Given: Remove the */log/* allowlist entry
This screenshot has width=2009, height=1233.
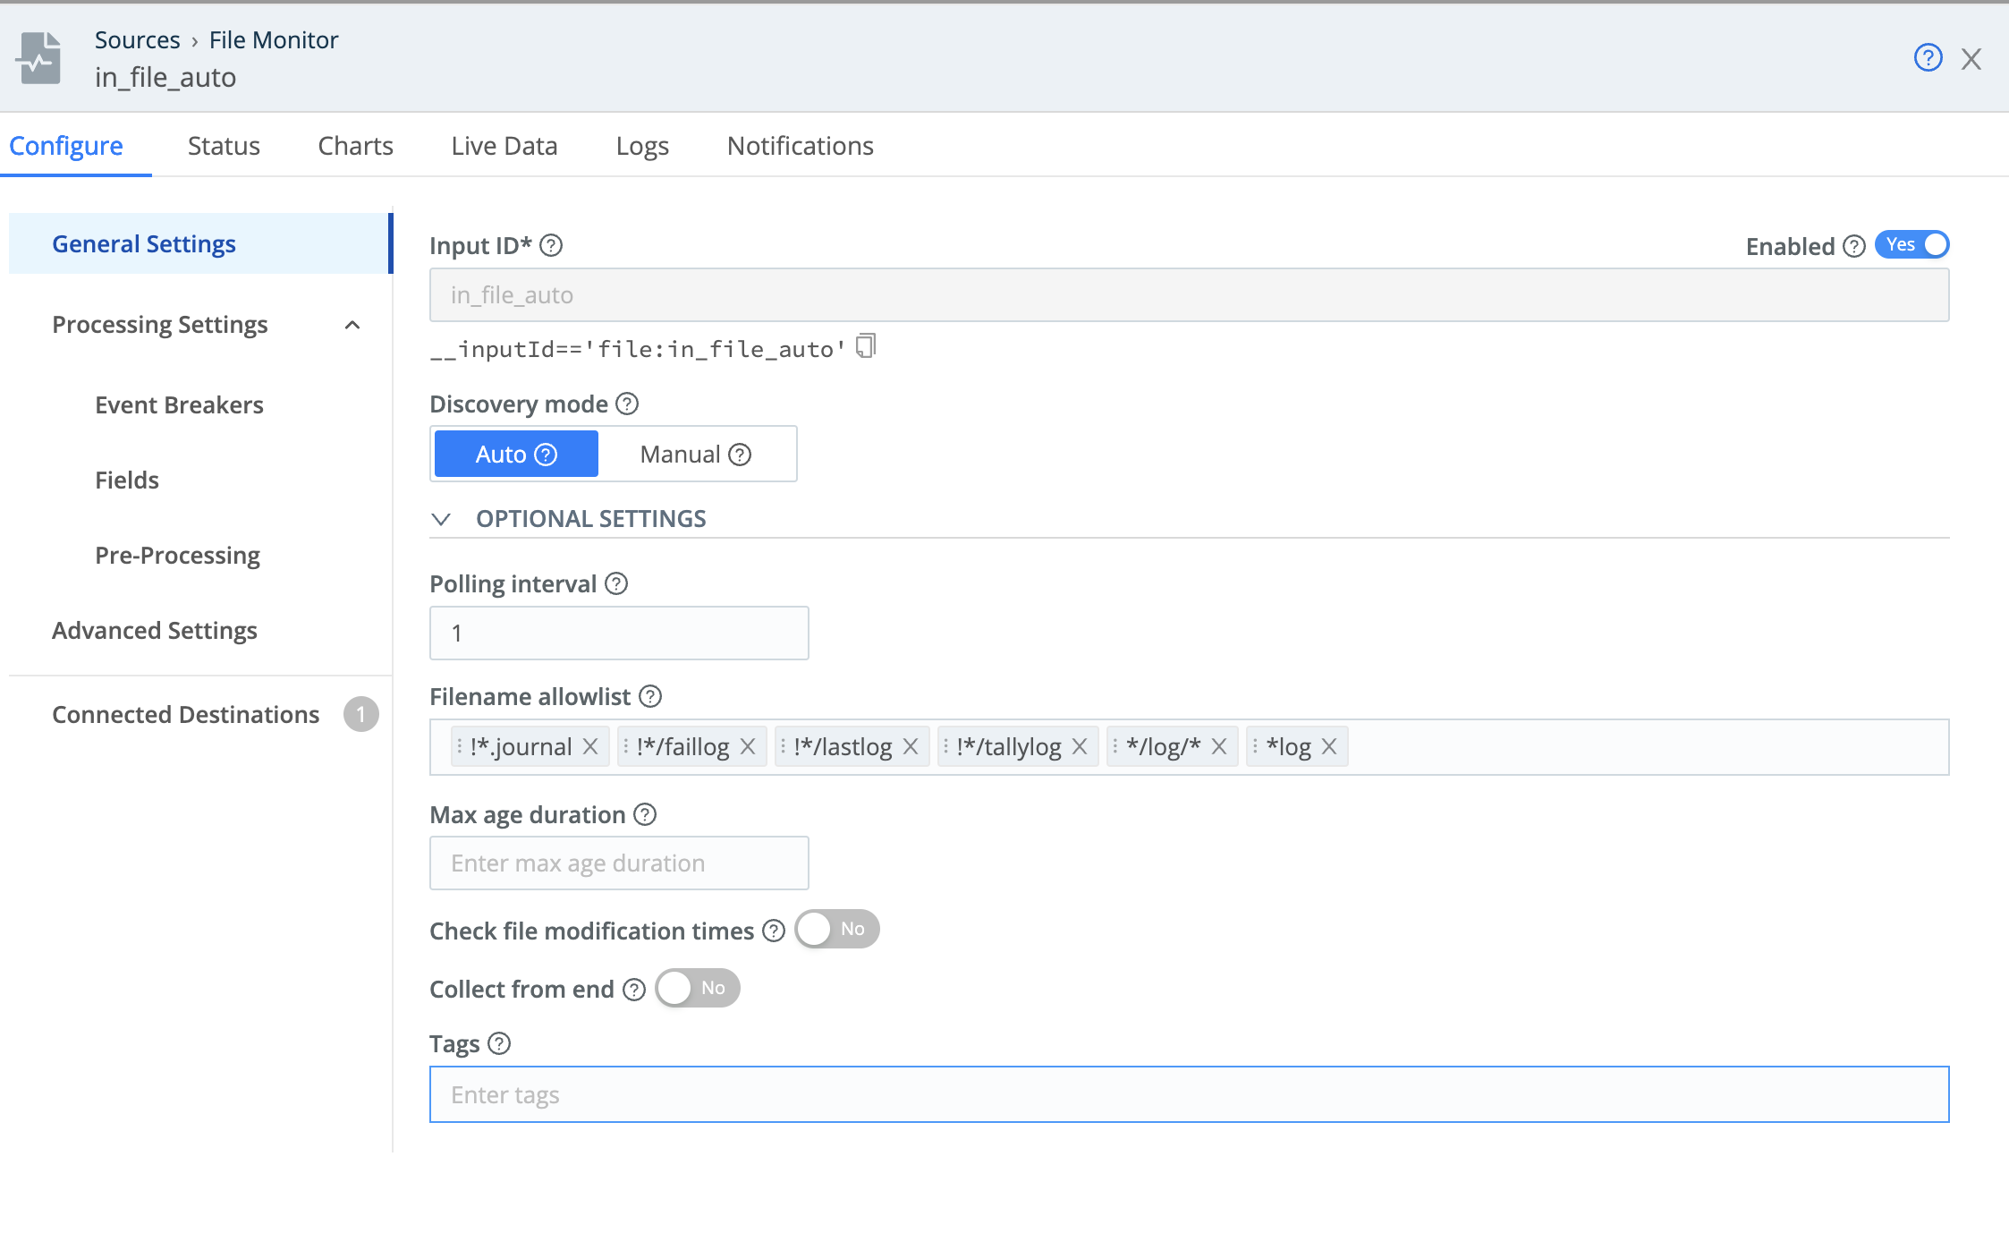Looking at the screenshot, I should (1219, 746).
